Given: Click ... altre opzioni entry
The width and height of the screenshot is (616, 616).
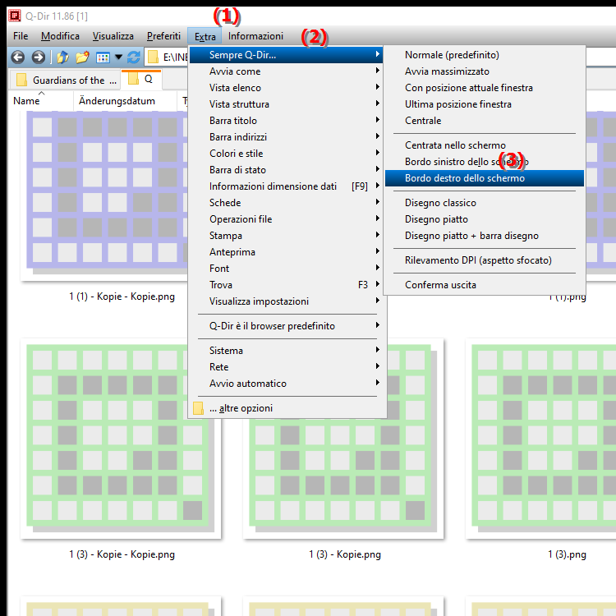Looking at the screenshot, I should coord(287,408).
